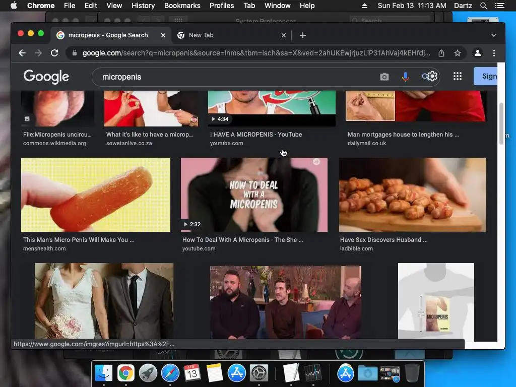The width and height of the screenshot is (516, 387).
Task: Click the site lock icon in address bar
Action: (x=75, y=53)
